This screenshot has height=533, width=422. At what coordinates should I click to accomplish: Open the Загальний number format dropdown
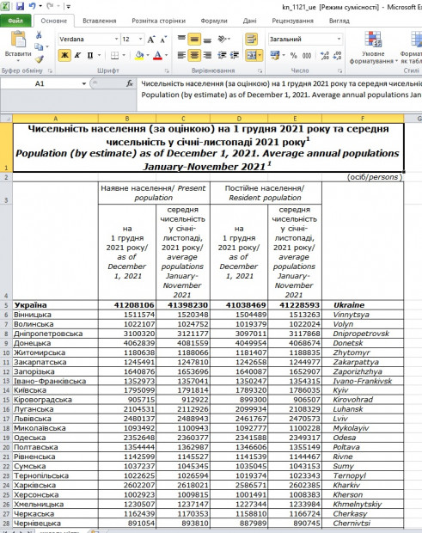coord(339,39)
